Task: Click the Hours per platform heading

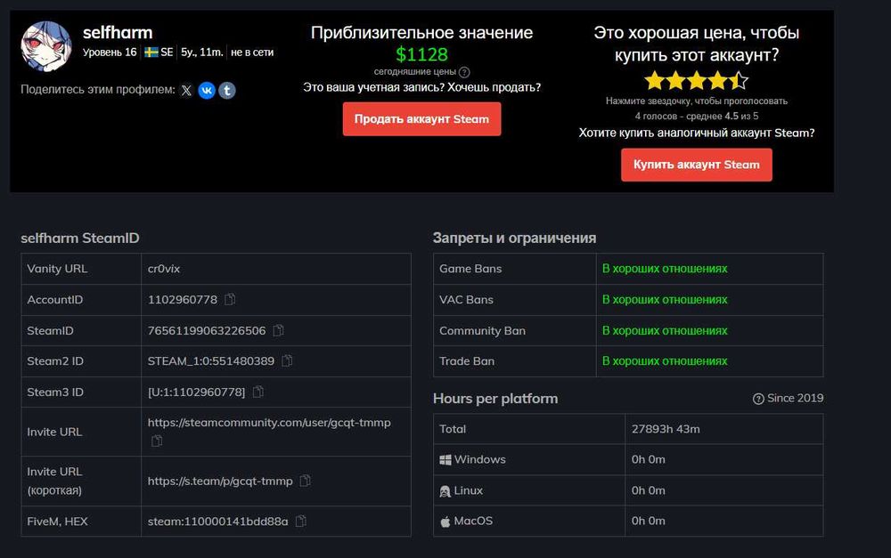Action: 495,399
